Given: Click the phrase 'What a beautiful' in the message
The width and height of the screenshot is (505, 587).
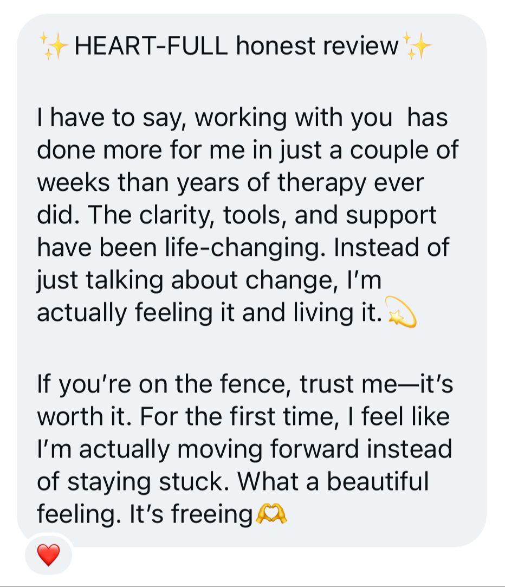Looking at the screenshot, I should [333, 481].
